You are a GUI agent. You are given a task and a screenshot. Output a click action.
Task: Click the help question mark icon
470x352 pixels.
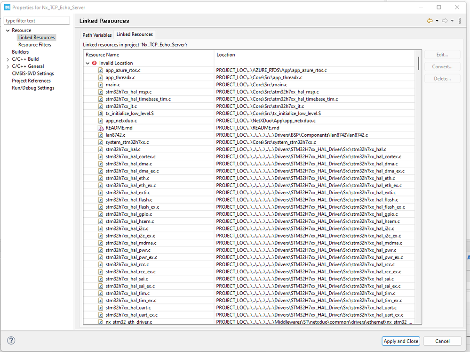point(11,341)
